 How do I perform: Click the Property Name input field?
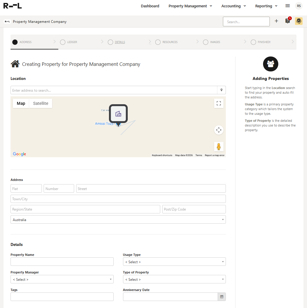click(x=62, y=262)
